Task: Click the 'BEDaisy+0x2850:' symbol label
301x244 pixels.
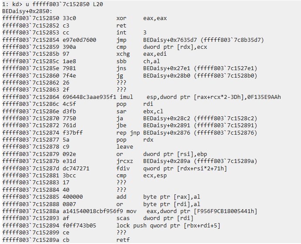Action: (x=27, y=11)
